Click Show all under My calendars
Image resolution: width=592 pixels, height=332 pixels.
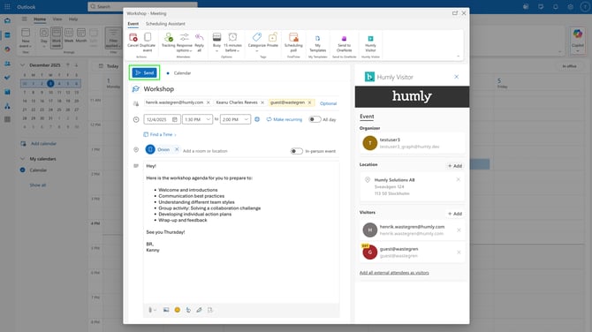point(38,185)
